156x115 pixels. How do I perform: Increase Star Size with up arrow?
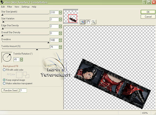pos(60,11)
